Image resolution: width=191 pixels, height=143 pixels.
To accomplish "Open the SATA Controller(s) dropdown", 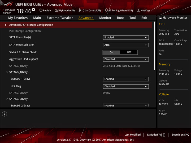I will pyautogui.click(x=126, y=38).
